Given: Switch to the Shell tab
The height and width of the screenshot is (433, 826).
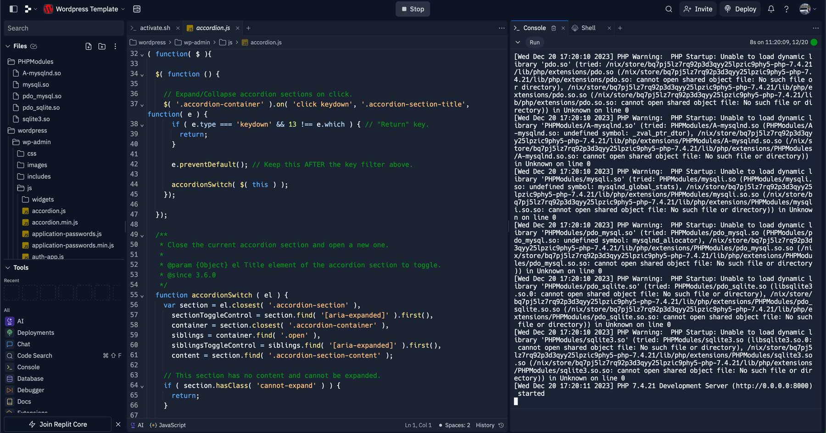Looking at the screenshot, I should [588, 28].
